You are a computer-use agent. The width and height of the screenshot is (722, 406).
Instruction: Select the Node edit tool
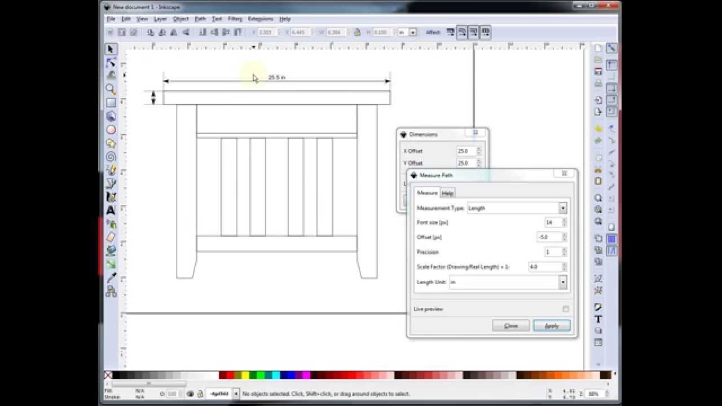pyautogui.click(x=111, y=63)
